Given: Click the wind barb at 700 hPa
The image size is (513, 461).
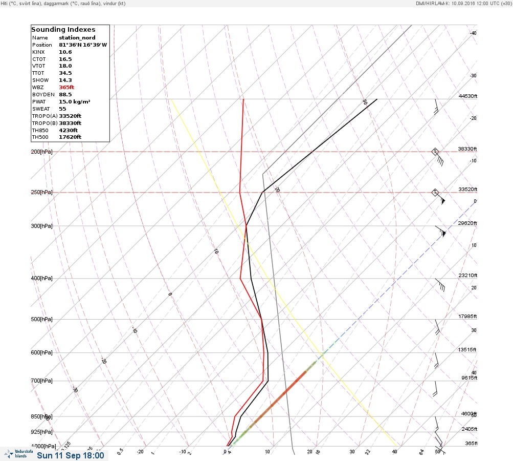Looking at the screenshot, I should click(x=435, y=389).
